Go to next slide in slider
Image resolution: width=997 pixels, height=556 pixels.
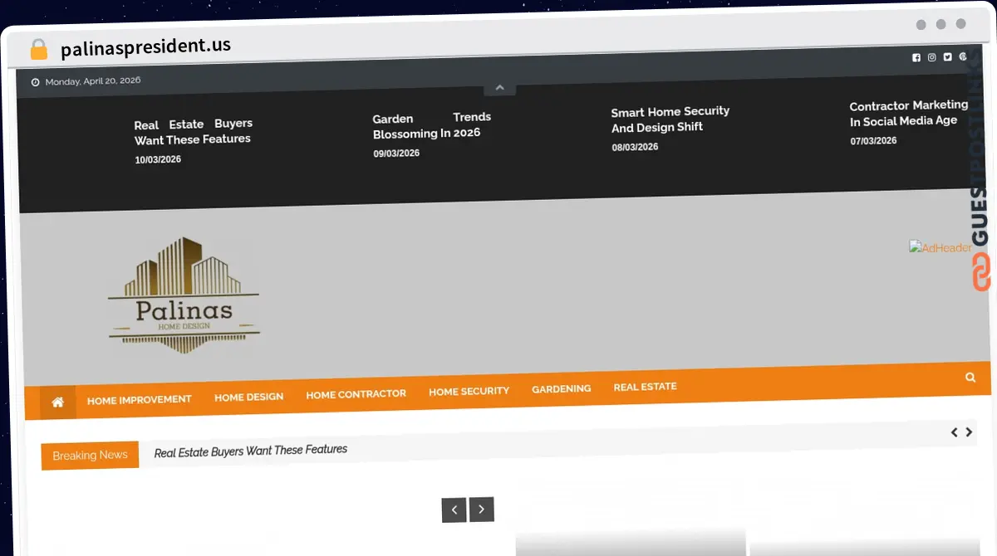pyautogui.click(x=482, y=510)
